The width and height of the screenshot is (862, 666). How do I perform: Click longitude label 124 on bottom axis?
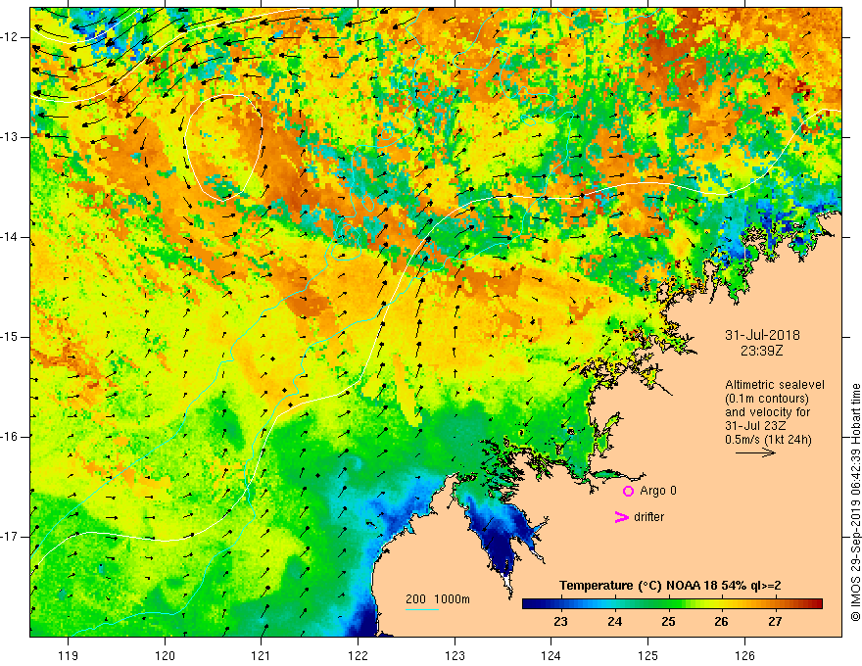[x=551, y=655]
